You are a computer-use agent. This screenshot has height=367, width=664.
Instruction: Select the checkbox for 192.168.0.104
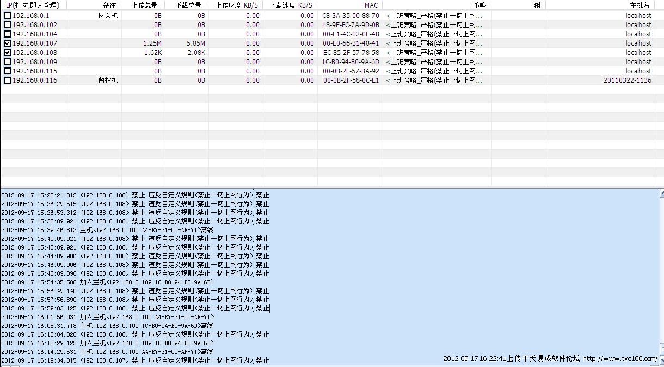7,34
